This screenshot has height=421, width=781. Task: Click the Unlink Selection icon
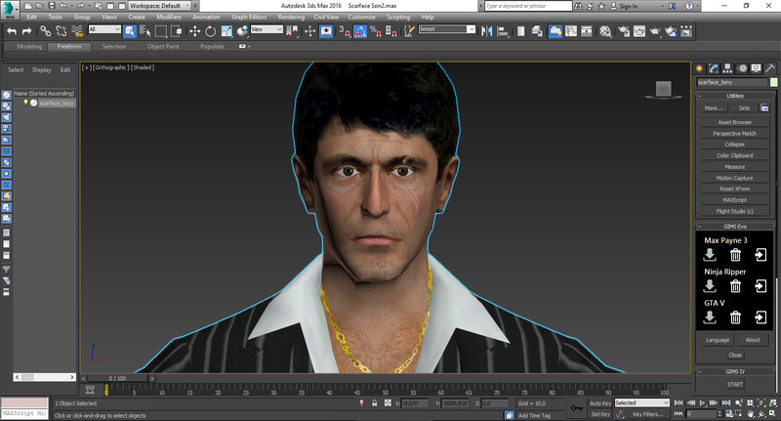(62, 31)
